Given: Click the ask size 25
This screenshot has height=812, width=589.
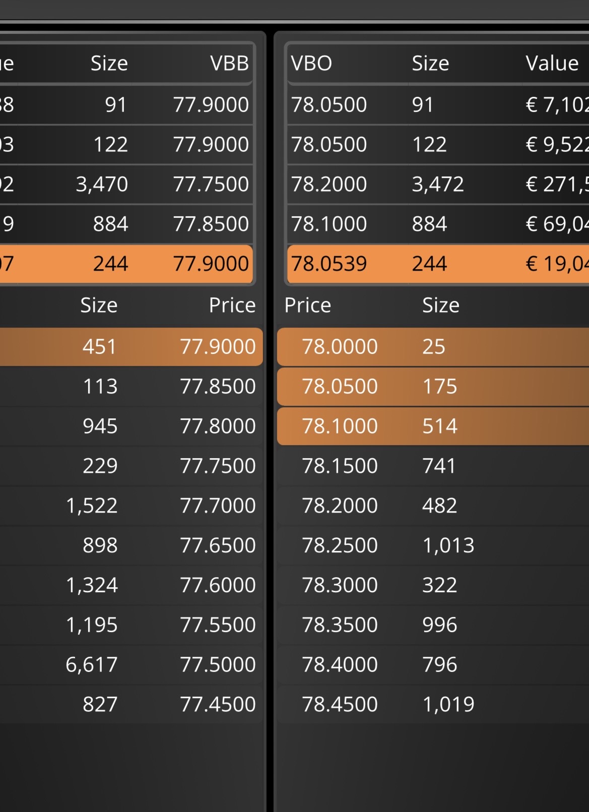Looking at the screenshot, I should tap(434, 347).
